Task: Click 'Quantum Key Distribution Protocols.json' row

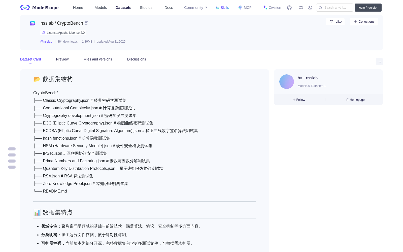Action: pos(99,169)
